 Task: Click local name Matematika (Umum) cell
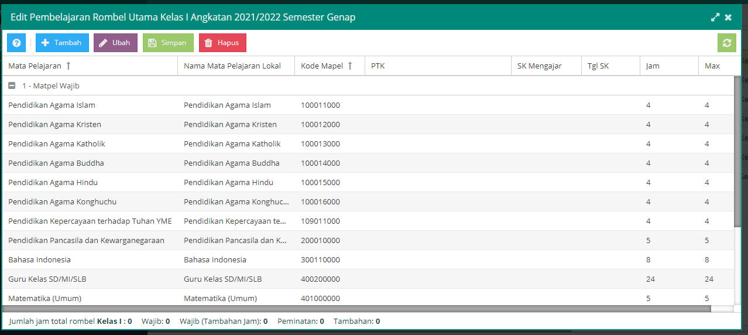236,297
